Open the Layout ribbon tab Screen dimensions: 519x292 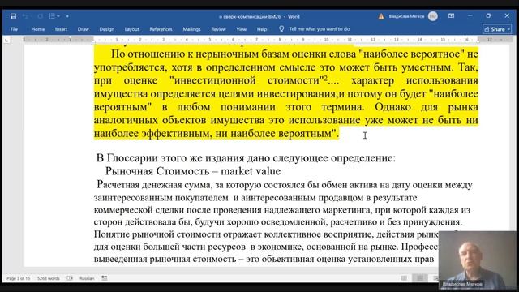coord(131,29)
